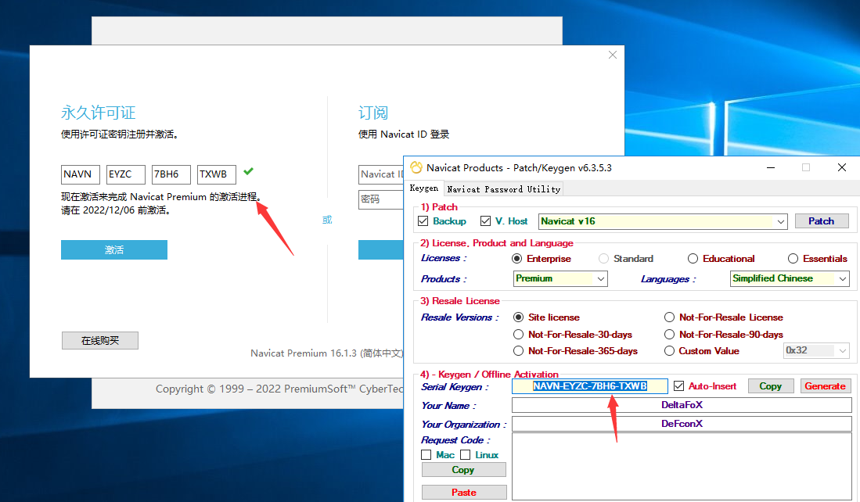The width and height of the screenshot is (860, 502).
Task: Toggle the Backup checkbox
Action: [423, 221]
